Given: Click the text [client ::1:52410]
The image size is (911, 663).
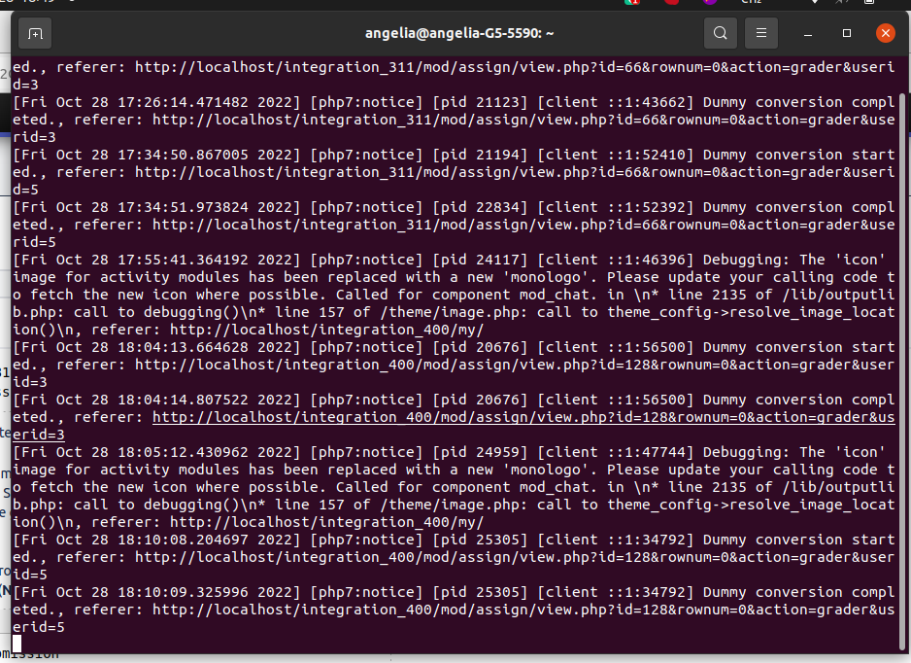Looking at the screenshot, I should [616, 155].
